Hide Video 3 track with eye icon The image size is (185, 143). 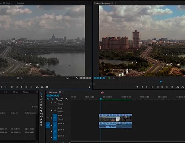pos(61,101)
